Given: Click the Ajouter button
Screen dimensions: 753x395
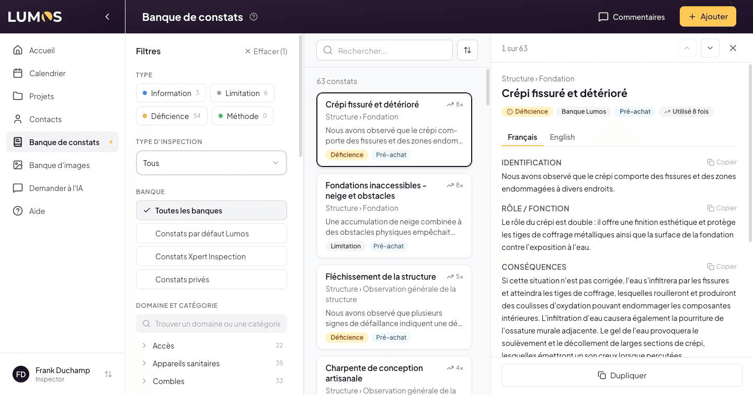Looking at the screenshot, I should (708, 17).
